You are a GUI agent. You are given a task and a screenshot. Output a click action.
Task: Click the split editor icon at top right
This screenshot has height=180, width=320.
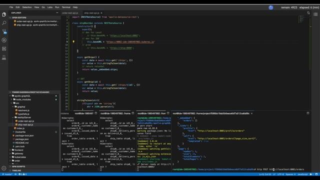pyautogui.click(x=308, y=13)
